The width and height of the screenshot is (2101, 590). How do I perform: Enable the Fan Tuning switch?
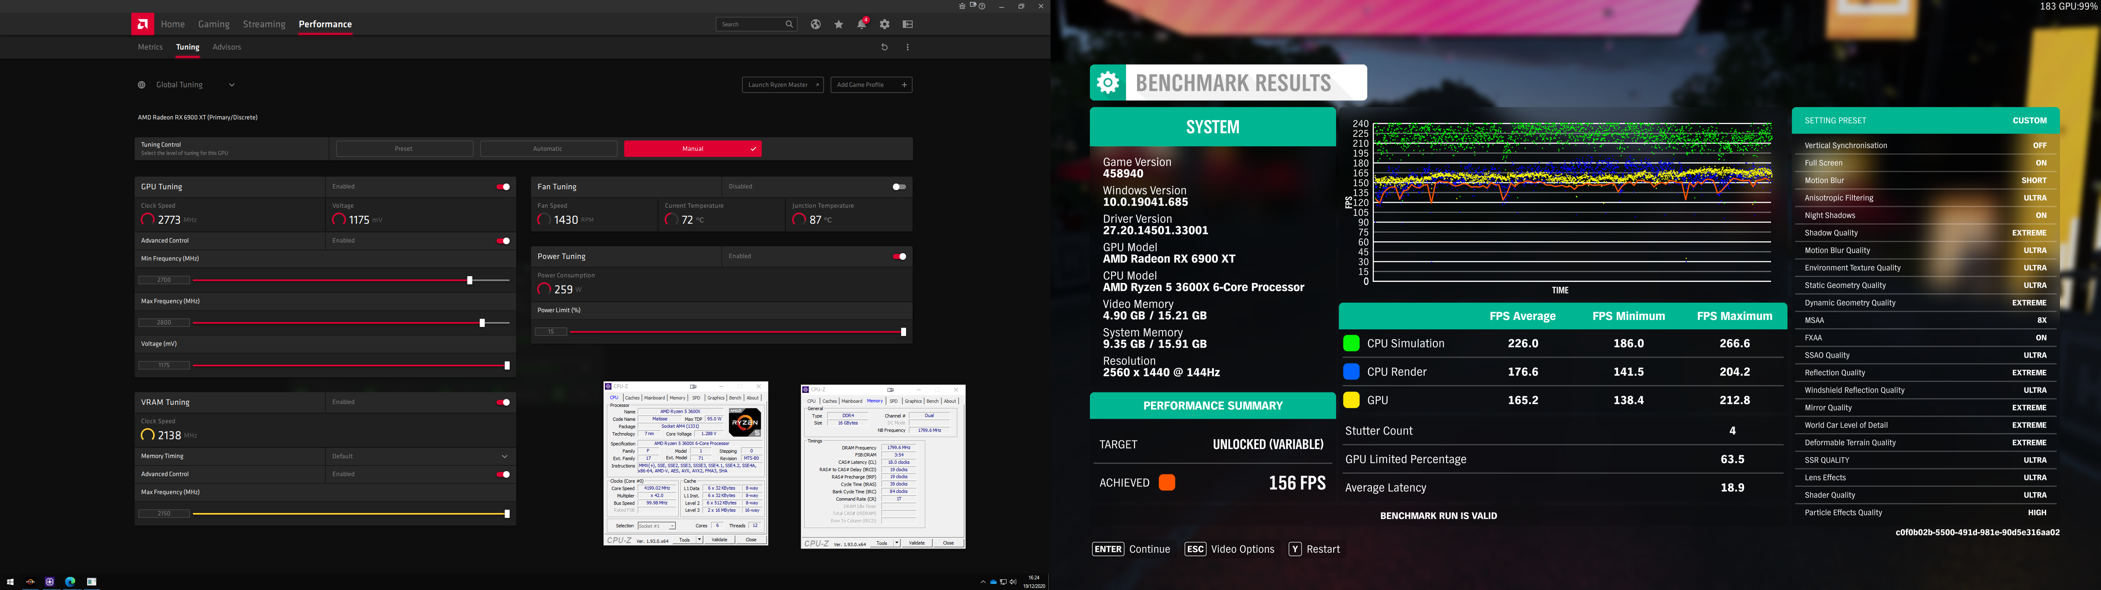pos(899,186)
